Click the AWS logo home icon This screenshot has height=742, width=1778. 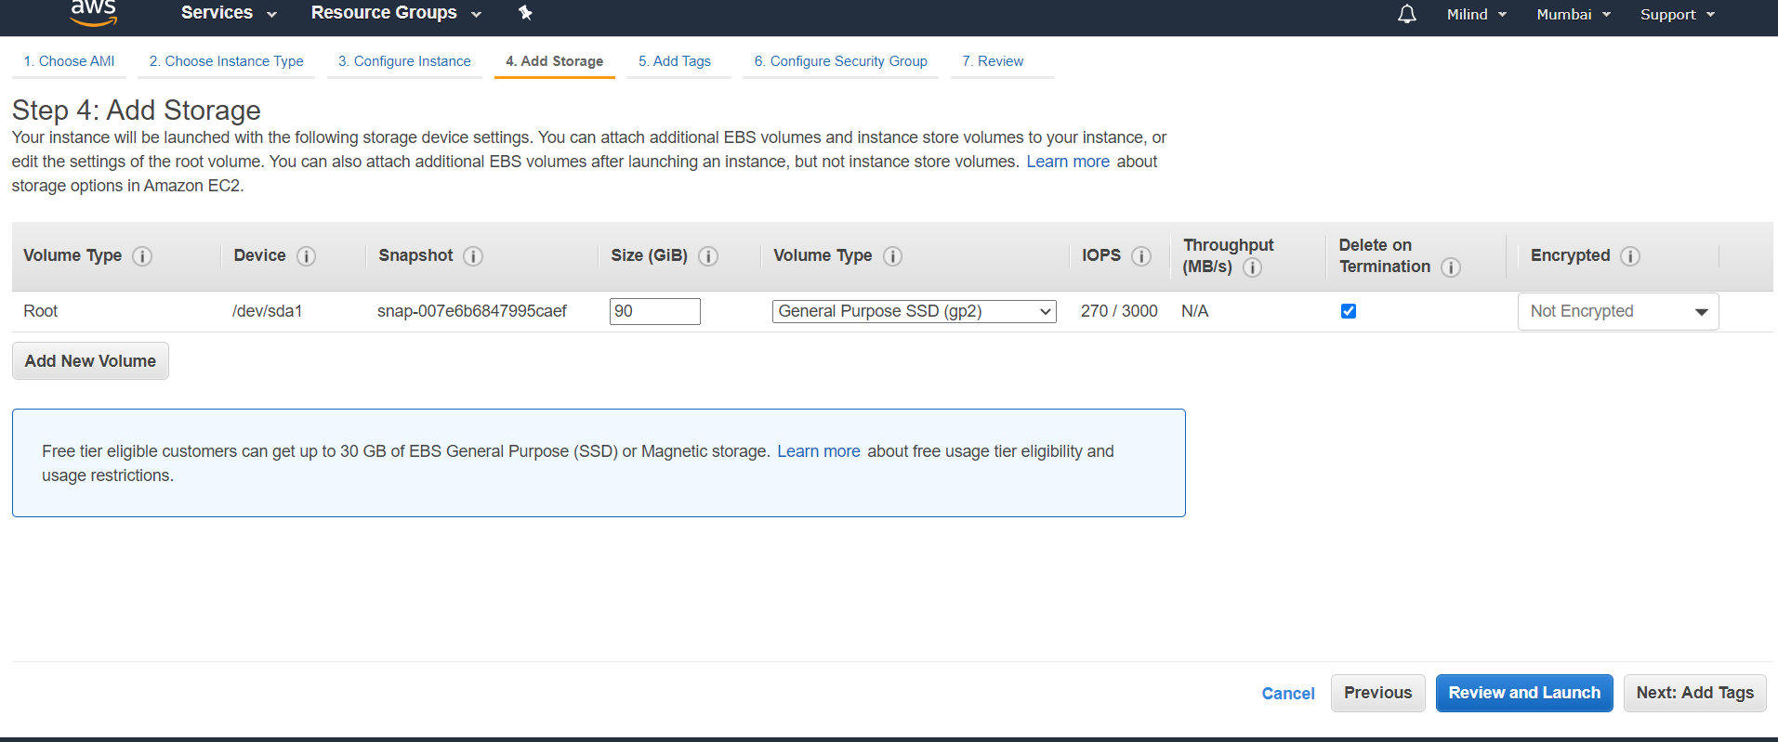94,12
